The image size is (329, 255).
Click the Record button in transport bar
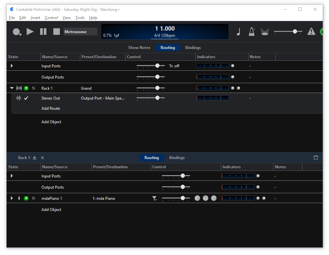click(x=17, y=32)
